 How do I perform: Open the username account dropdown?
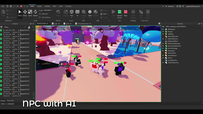(x=194, y=6)
